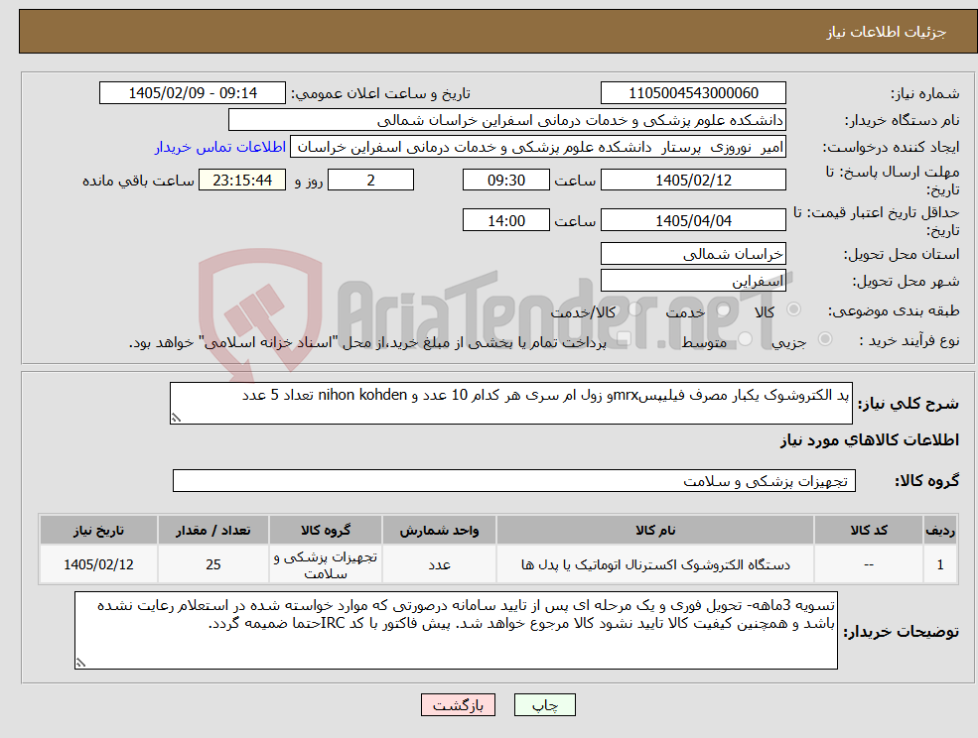Click the price validity date 1405/04/04 field
This screenshot has height=738, width=978.
pyautogui.click(x=693, y=220)
